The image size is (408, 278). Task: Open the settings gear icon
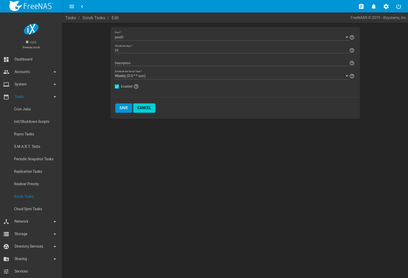(386, 6)
